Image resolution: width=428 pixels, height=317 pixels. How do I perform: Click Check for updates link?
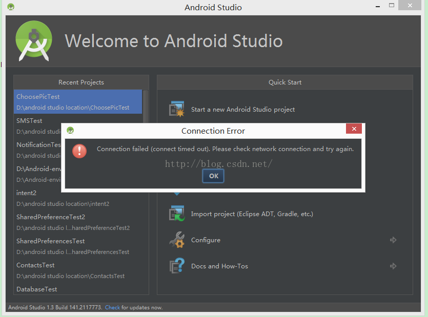point(112,307)
